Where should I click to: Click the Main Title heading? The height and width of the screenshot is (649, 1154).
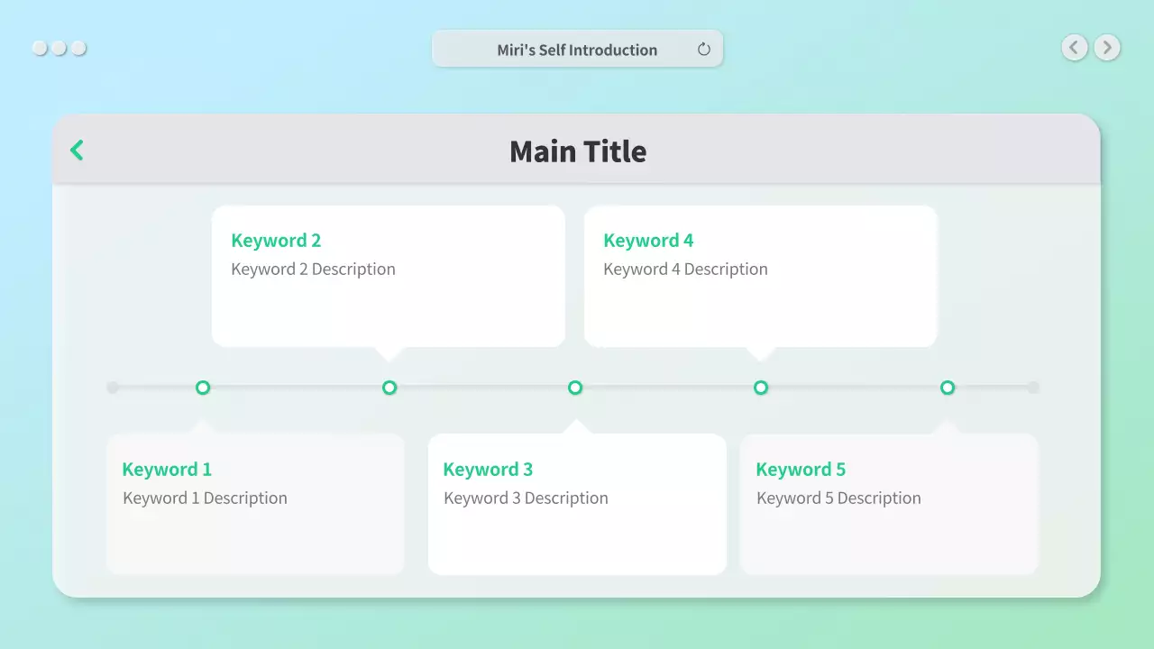578,151
